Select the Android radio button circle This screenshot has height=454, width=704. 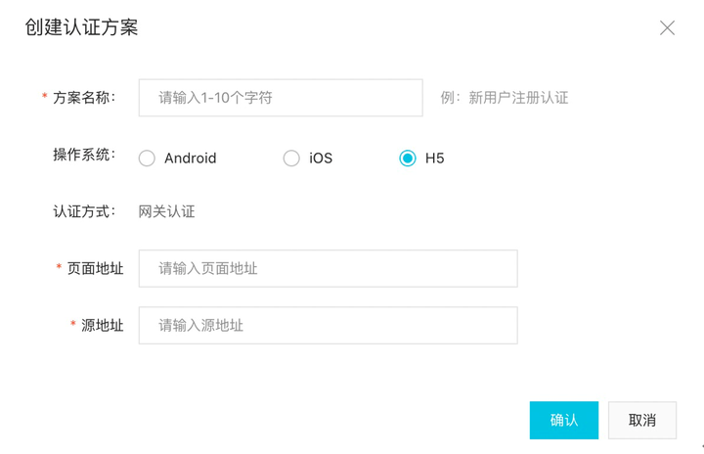click(x=147, y=158)
